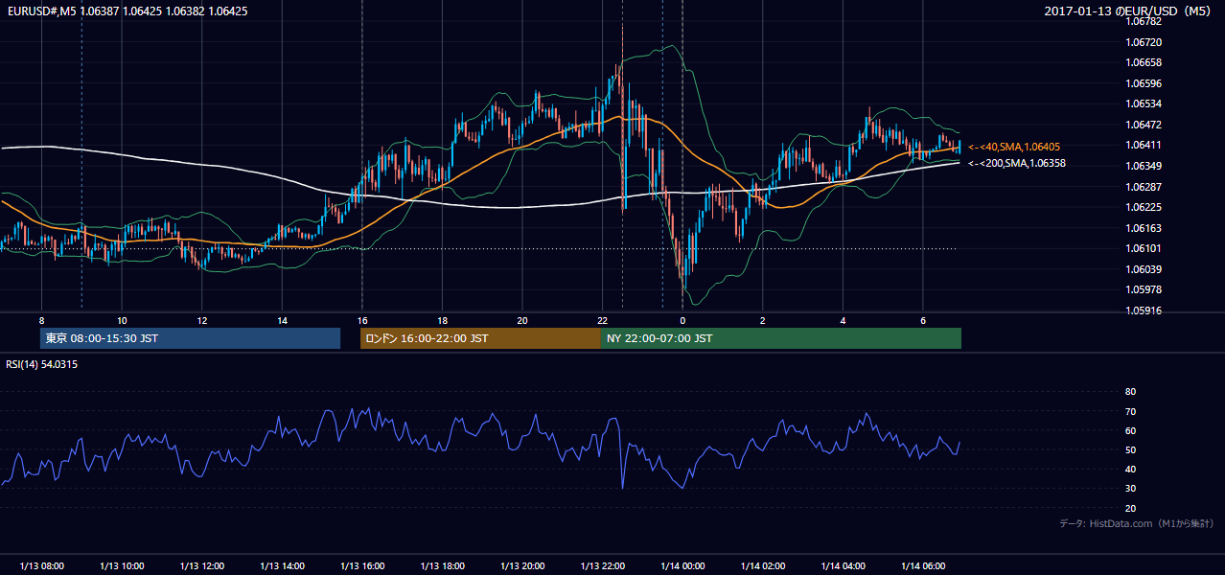1225x575 pixels.
Task: Click the ロンドン 16:00-22:00 JST session bar
Action: click(480, 338)
